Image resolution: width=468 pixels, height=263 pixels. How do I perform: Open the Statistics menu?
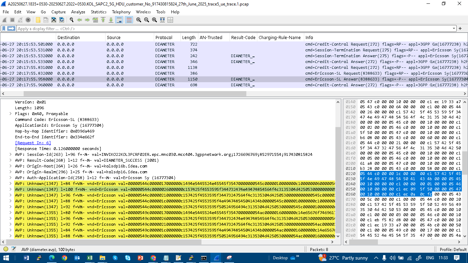click(x=98, y=12)
